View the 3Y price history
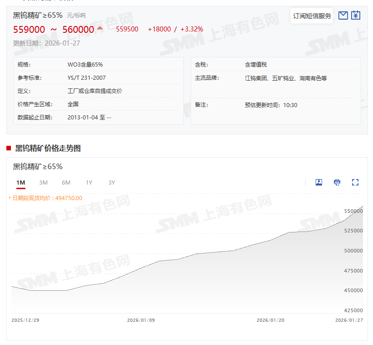The image size is (373, 345). click(111, 183)
